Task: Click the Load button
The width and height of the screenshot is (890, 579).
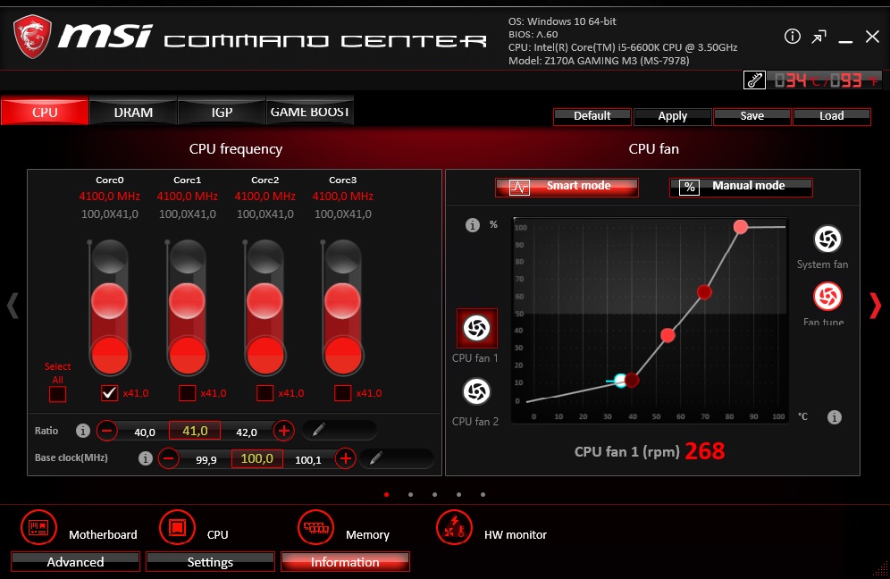Action: [832, 116]
